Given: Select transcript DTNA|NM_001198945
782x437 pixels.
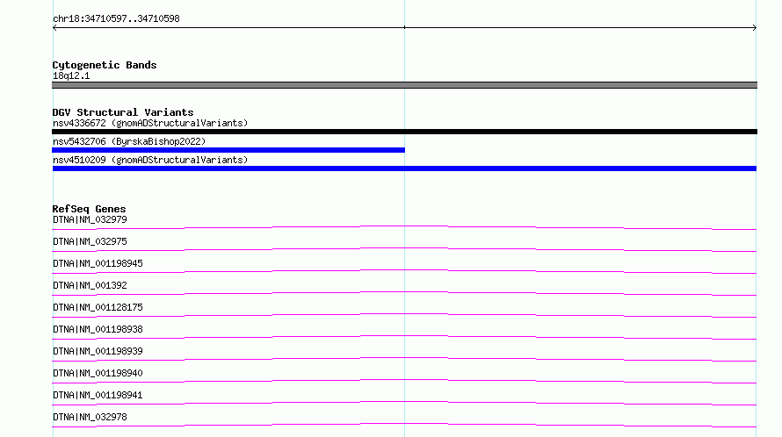Looking at the screenshot, I should pos(98,263).
